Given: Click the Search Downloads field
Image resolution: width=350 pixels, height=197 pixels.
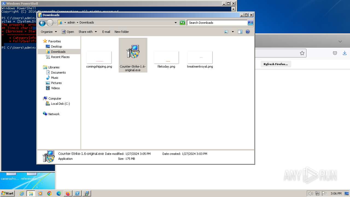Looking at the screenshot, I should [x=217, y=23].
